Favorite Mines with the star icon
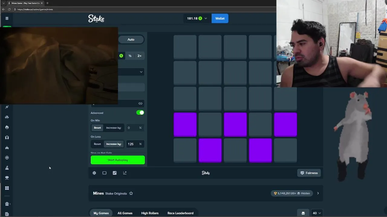The height and width of the screenshot is (217, 387). [x=131, y=193]
